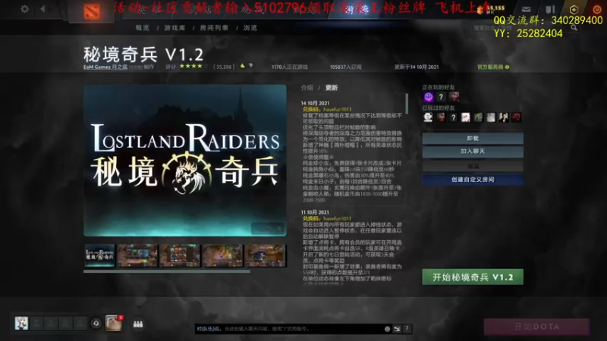Click the 卸载 uninstall button

[473, 139]
